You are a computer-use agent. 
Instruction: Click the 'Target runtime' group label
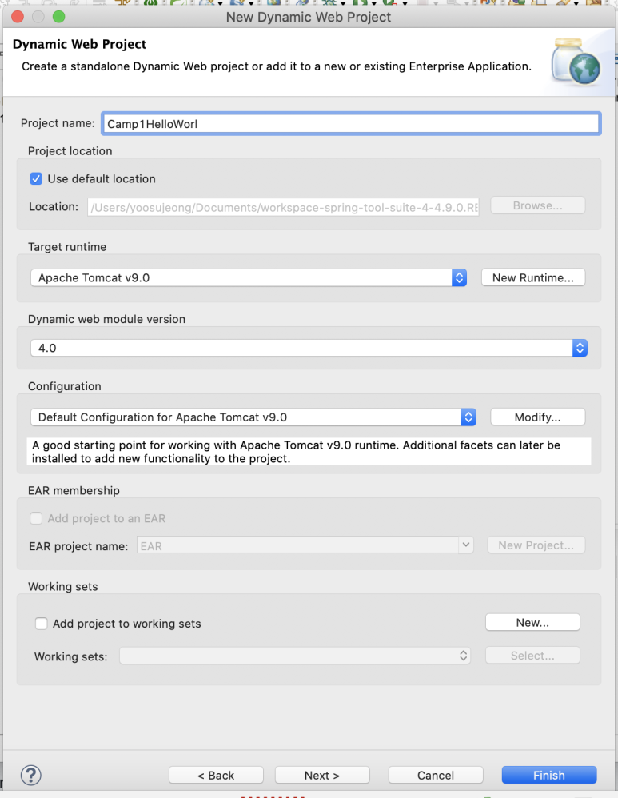tap(67, 247)
